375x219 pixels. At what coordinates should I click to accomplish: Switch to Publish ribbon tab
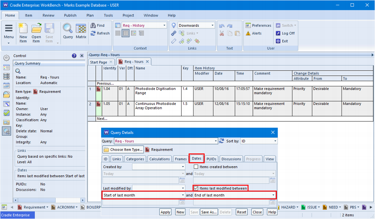coord(70,15)
